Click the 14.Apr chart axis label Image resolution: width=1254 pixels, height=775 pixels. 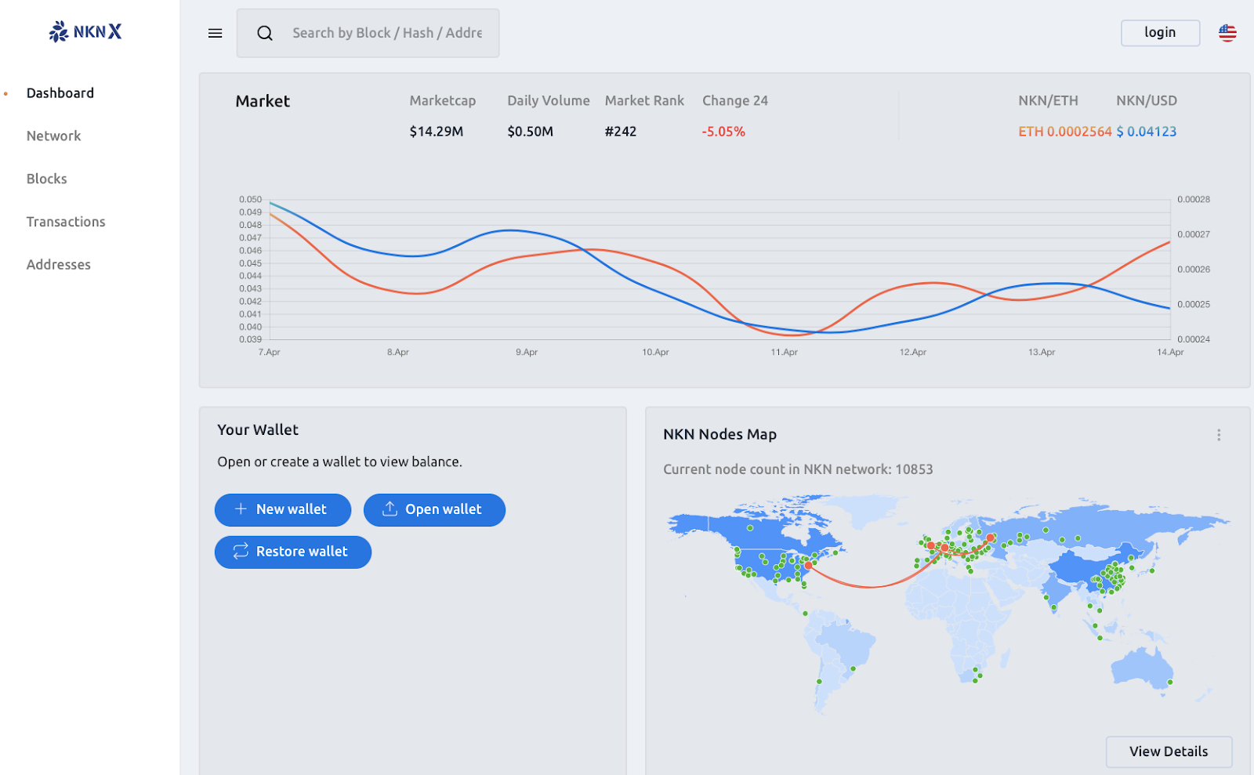coord(1170,353)
